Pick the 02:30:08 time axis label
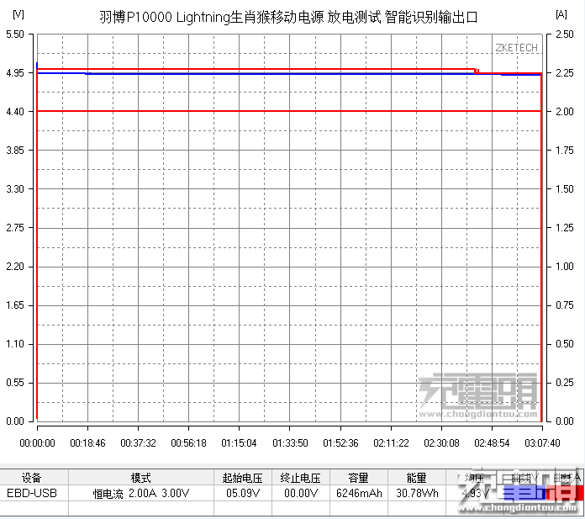 (441, 443)
